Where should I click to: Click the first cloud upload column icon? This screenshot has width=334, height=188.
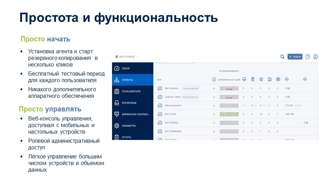click(287, 79)
